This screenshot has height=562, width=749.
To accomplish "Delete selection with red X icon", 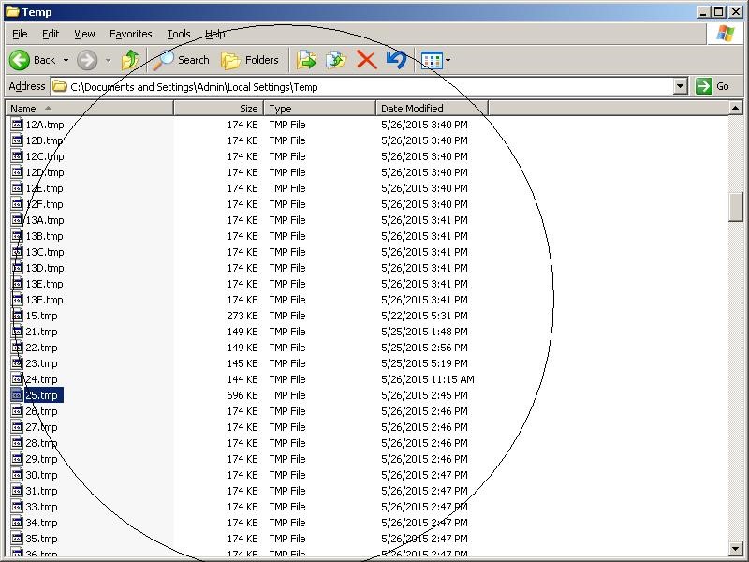I will point(366,60).
